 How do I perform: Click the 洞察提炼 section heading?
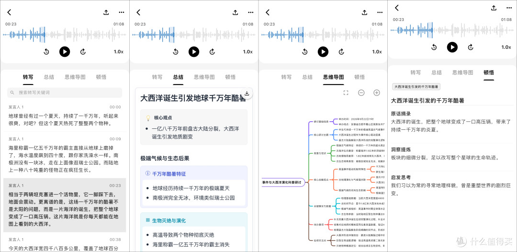click(x=401, y=149)
